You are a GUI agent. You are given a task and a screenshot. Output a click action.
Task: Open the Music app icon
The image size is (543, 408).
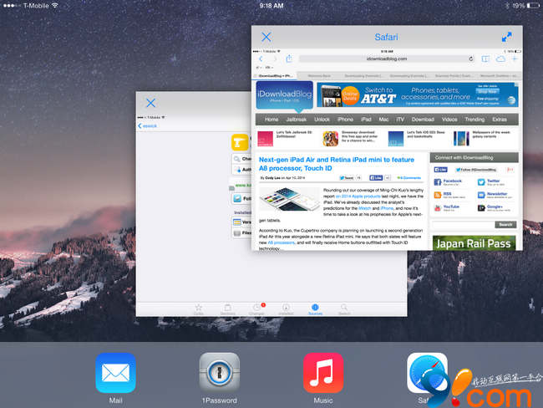click(x=323, y=373)
